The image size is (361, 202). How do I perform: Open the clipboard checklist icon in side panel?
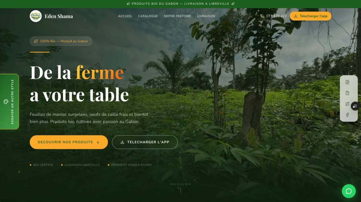click(347, 93)
